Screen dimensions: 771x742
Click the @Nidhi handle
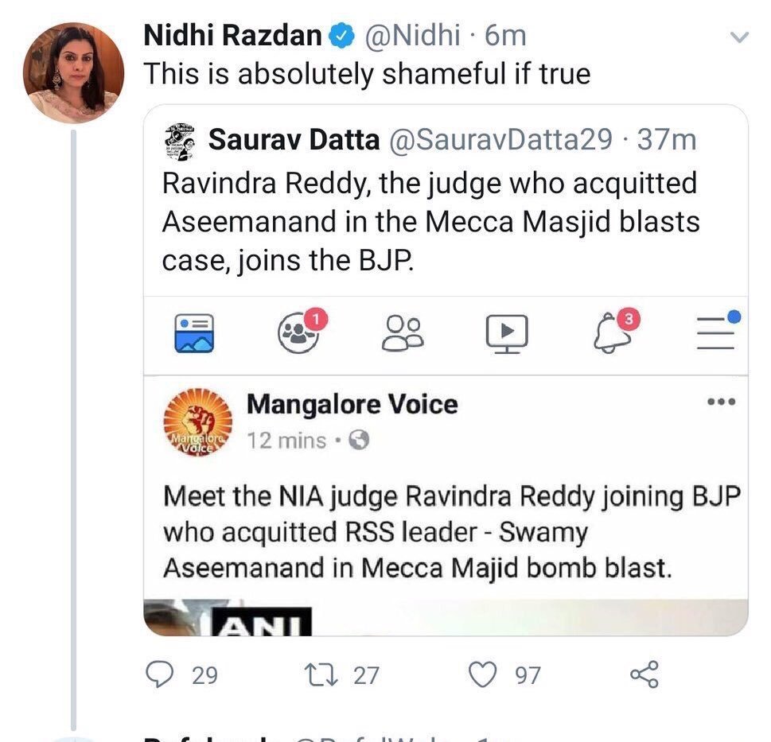point(412,35)
